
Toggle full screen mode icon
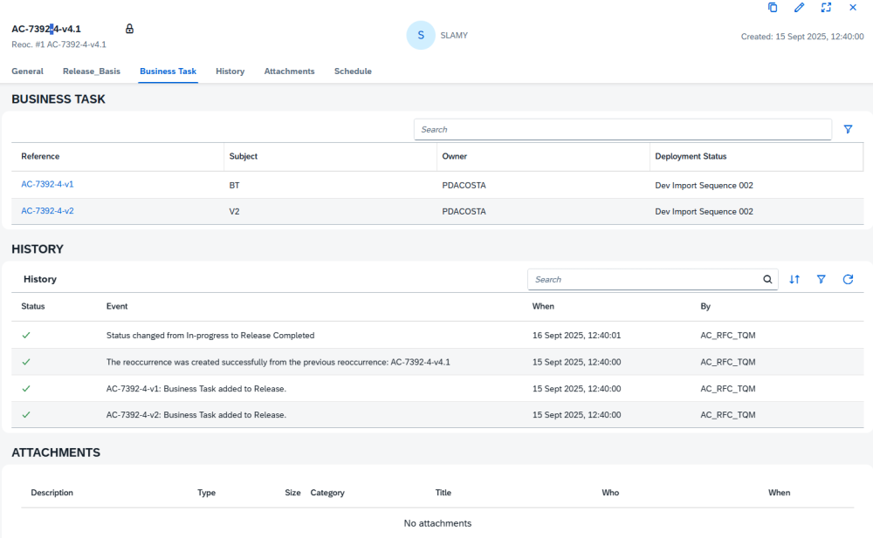click(x=826, y=8)
